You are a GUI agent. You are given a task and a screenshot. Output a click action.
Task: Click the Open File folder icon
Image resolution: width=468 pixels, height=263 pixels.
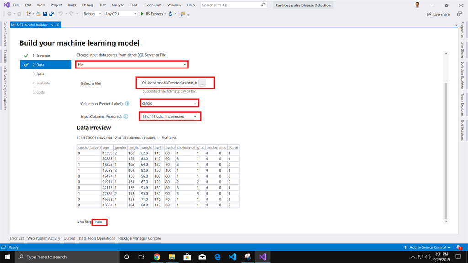click(x=38, y=14)
